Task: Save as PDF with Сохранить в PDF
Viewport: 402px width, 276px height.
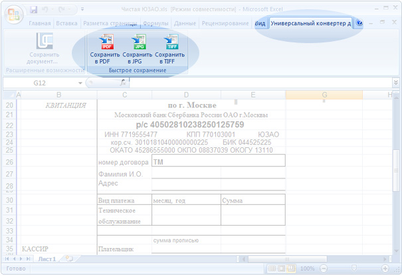Action: click(x=105, y=48)
